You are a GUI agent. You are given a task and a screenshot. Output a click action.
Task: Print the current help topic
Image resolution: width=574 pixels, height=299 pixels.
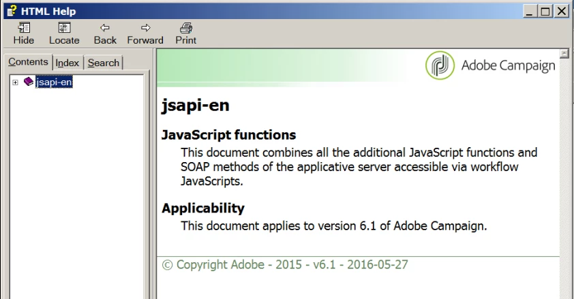[186, 33]
